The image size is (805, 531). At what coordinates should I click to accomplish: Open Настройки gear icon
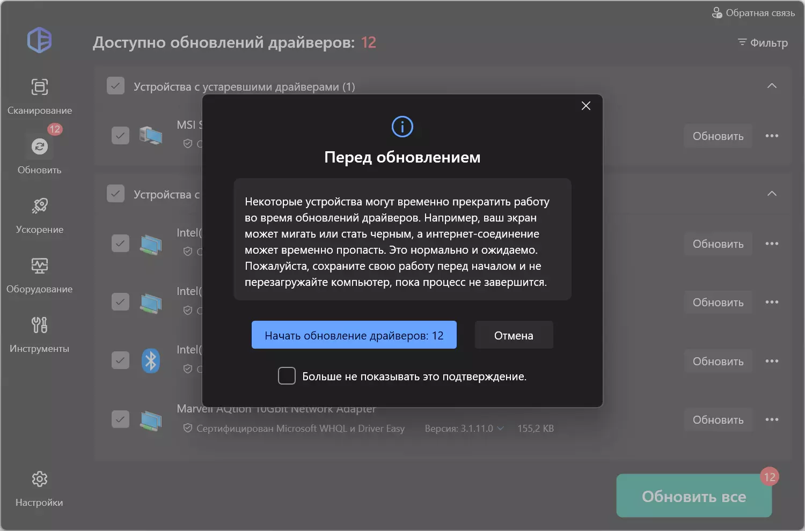[39, 479]
